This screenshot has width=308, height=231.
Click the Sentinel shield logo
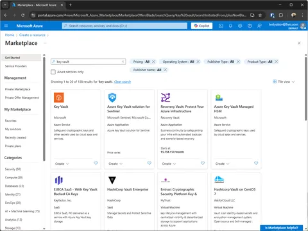pos(112,98)
